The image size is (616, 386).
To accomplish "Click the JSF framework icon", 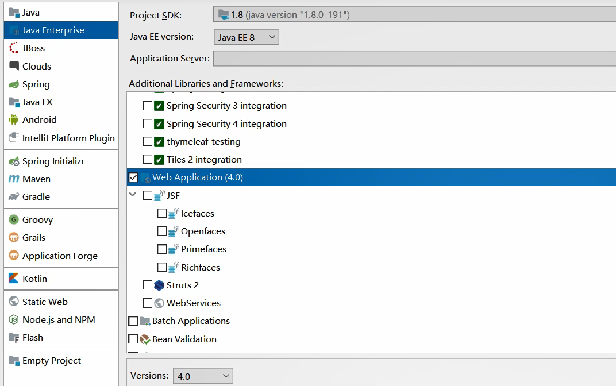I will click(159, 195).
